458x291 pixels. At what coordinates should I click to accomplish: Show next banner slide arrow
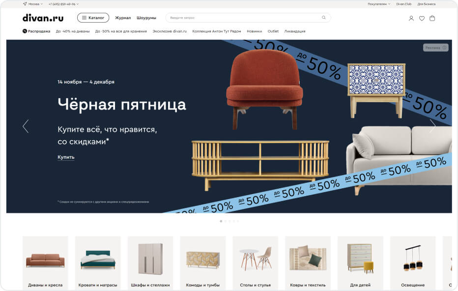(x=432, y=126)
